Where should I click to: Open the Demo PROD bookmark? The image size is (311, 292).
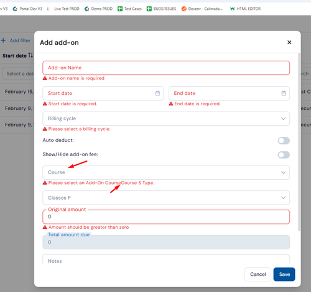coord(98,9)
